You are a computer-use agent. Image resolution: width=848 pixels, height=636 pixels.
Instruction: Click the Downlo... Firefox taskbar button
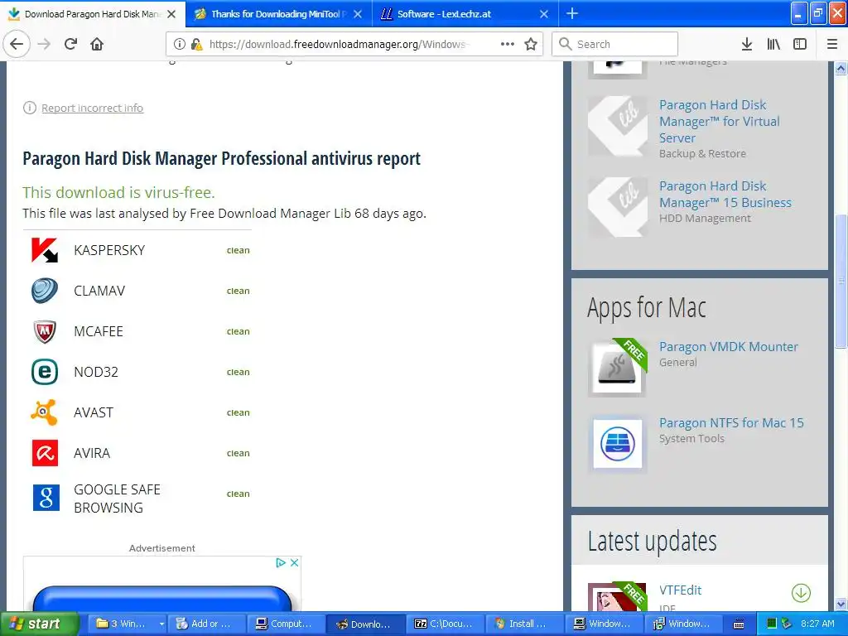click(x=365, y=624)
